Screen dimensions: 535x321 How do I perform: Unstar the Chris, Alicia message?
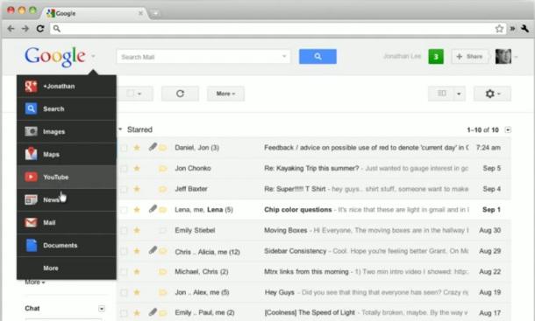[x=137, y=251]
